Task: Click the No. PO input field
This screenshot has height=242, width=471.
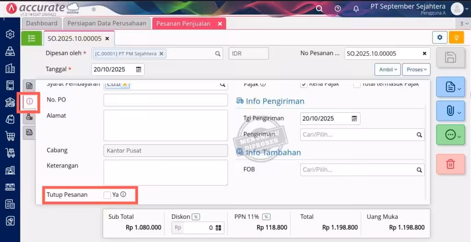Action: click(x=166, y=100)
